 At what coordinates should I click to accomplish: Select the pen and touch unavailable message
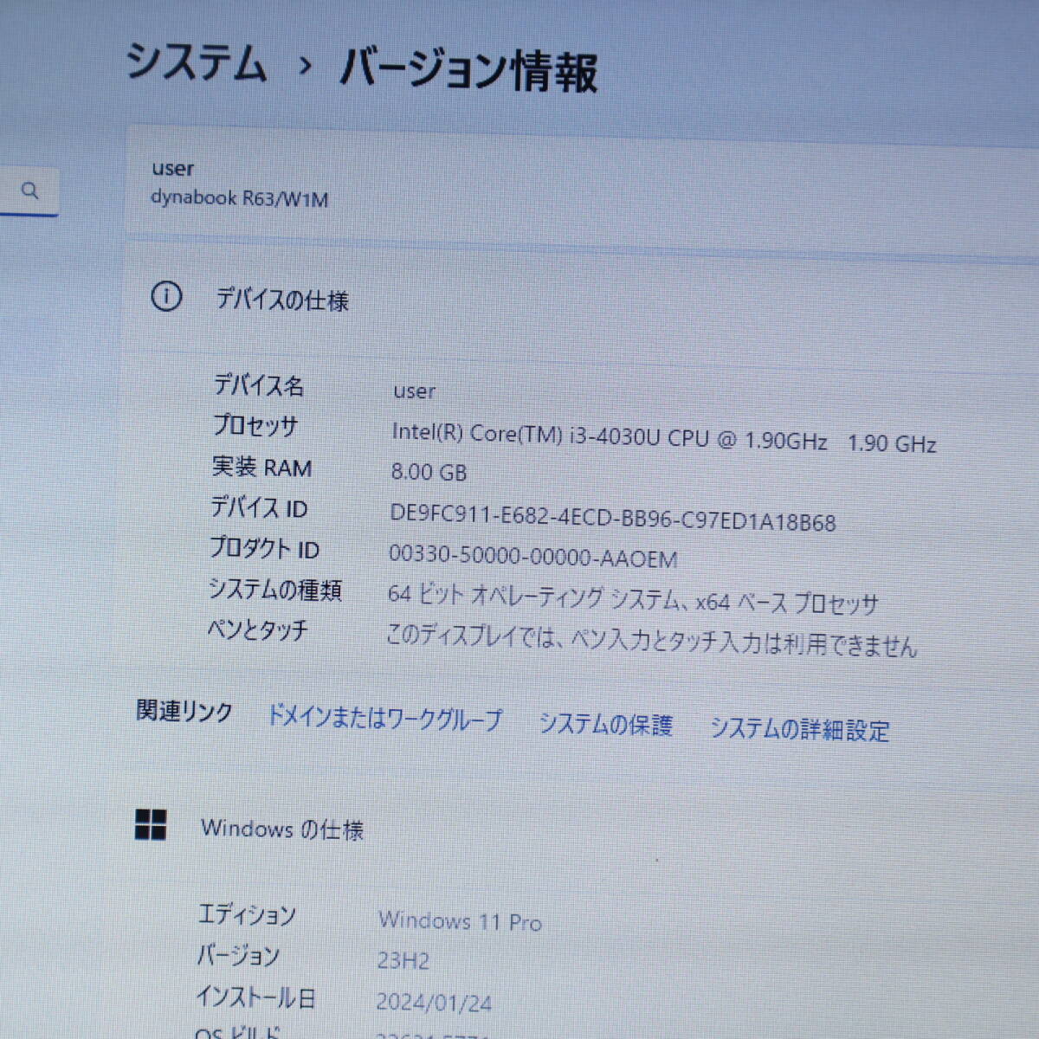(x=651, y=640)
